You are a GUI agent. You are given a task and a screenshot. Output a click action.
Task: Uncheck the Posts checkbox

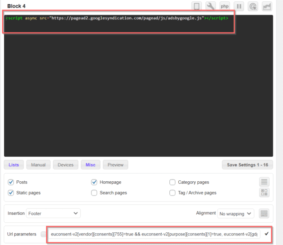pyautogui.click(x=11, y=182)
